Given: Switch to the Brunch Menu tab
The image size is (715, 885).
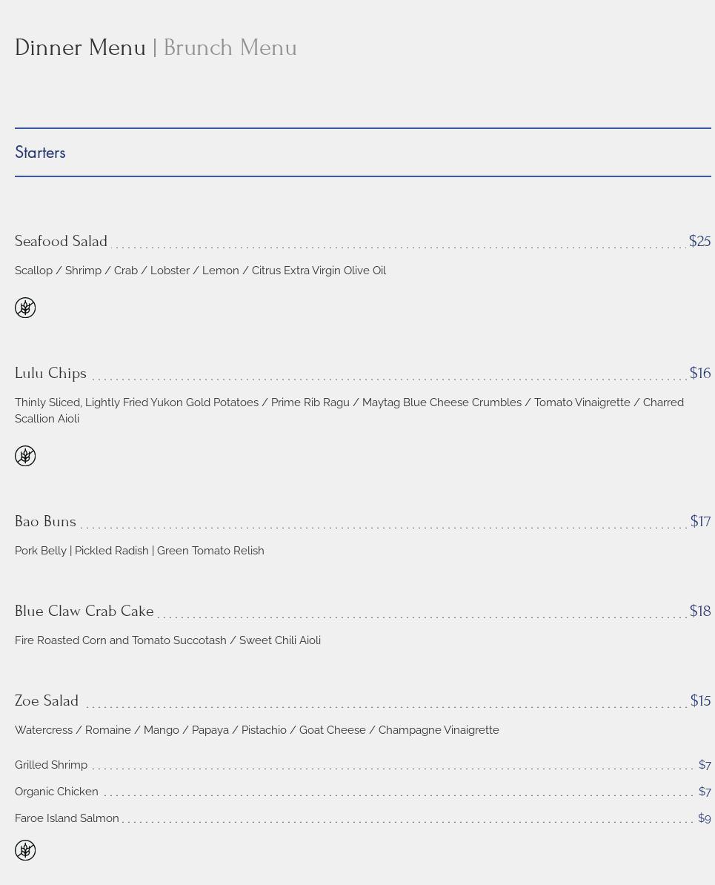Looking at the screenshot, I should pos(230,47).
